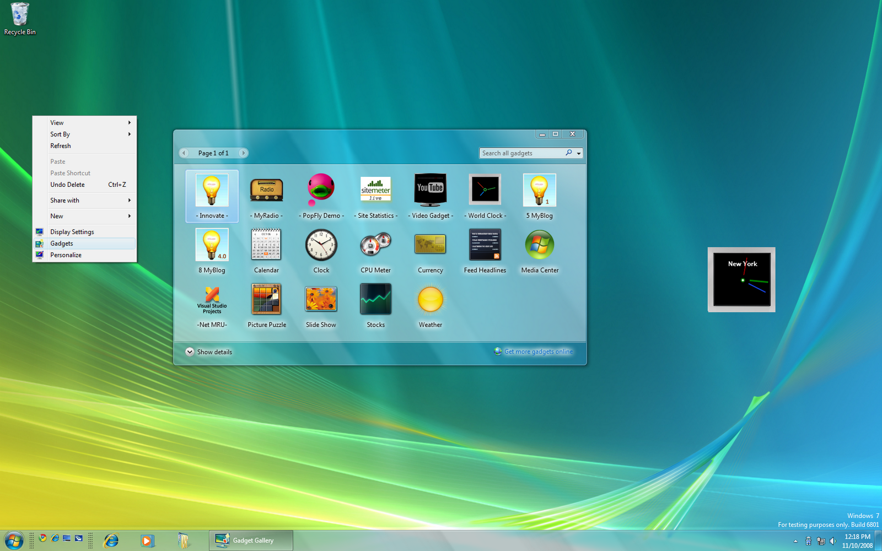This screenshot has height=551, width=882.
Task: Go to the next gadget page
Action: [243, 153]
